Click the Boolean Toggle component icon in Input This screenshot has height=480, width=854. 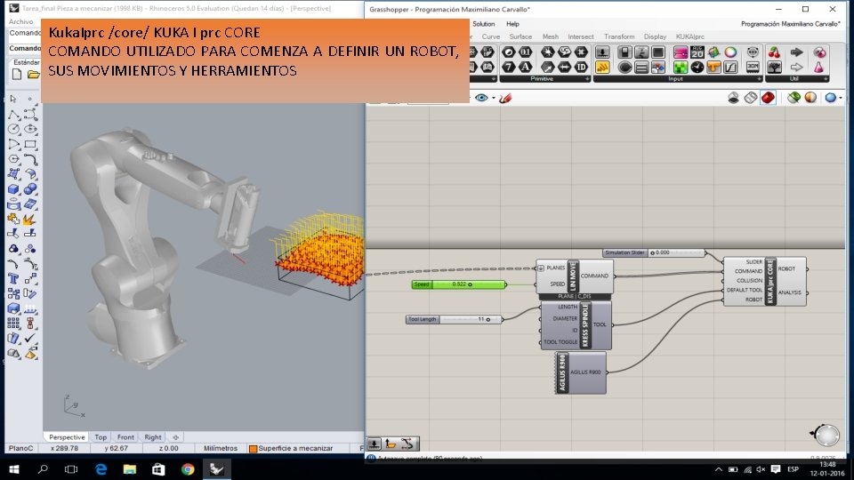tap(624, 52)
